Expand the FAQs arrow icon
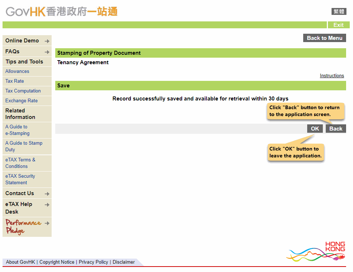The width and height of the screenshot is (353, 272). 47,52
